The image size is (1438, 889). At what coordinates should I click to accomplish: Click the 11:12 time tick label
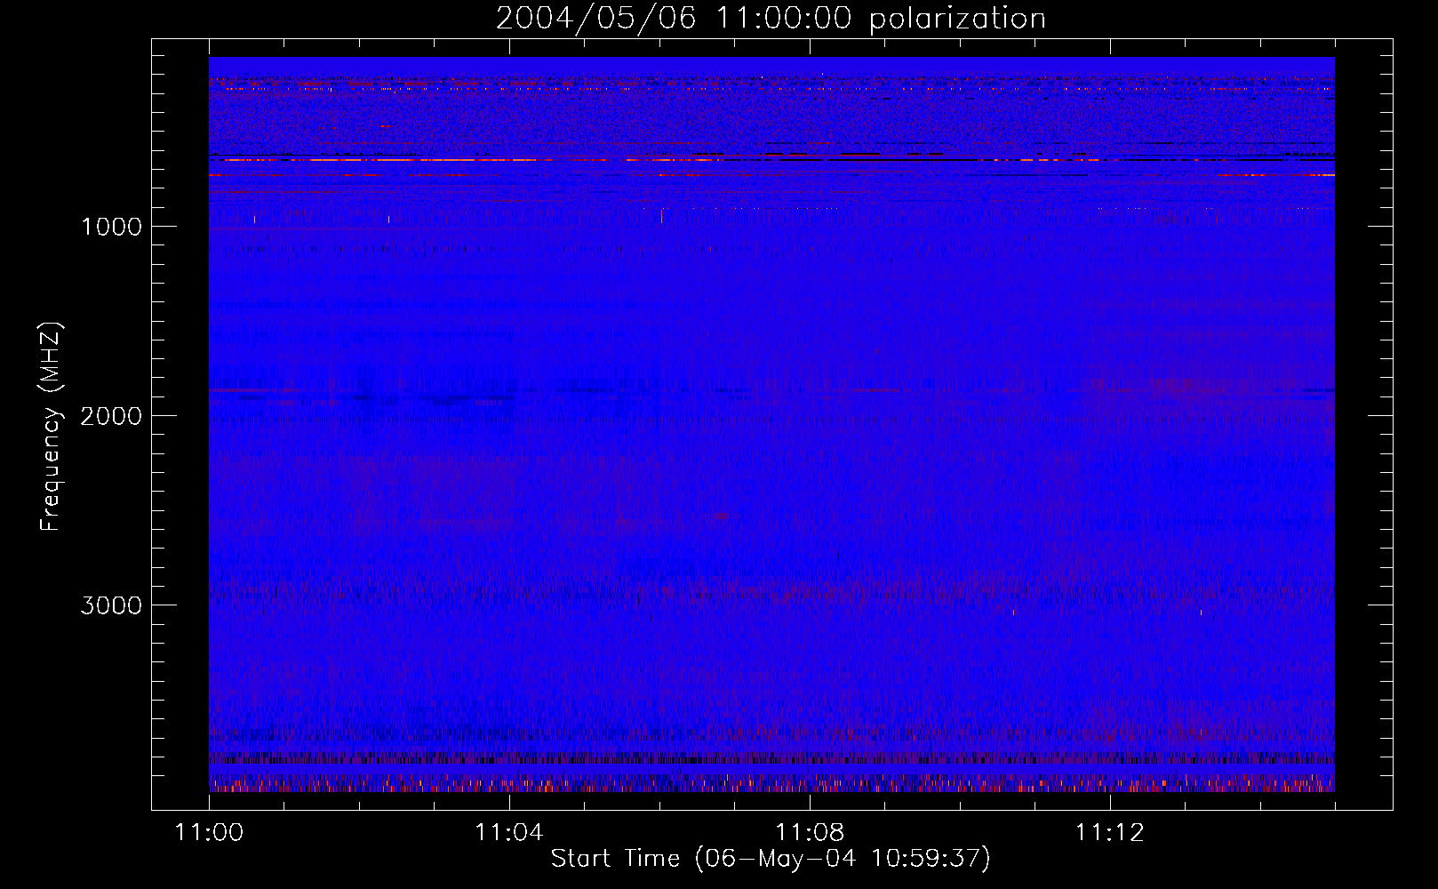1109,833
